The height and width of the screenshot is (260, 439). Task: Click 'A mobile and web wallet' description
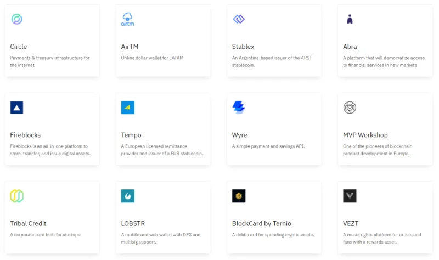(161, 238)
